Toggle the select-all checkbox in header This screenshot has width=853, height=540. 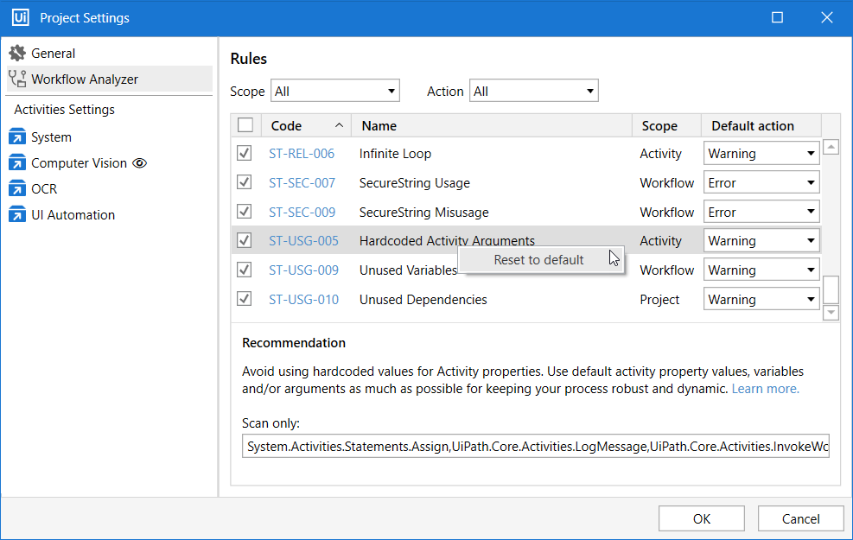click(245, 125)
